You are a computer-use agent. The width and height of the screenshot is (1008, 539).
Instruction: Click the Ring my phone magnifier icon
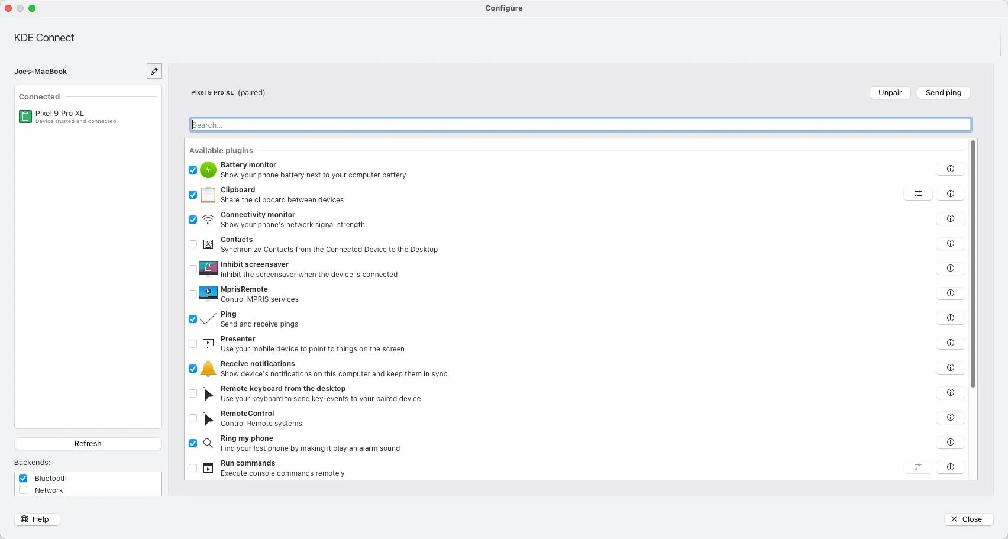point(208,443)
